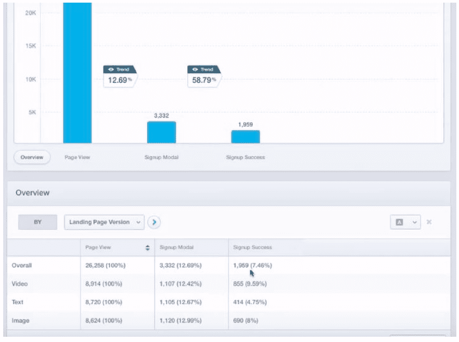Screen dimensions: 459x342
Task: Click the Signup Success bar labeled 1,959
Action: (245, 136)
